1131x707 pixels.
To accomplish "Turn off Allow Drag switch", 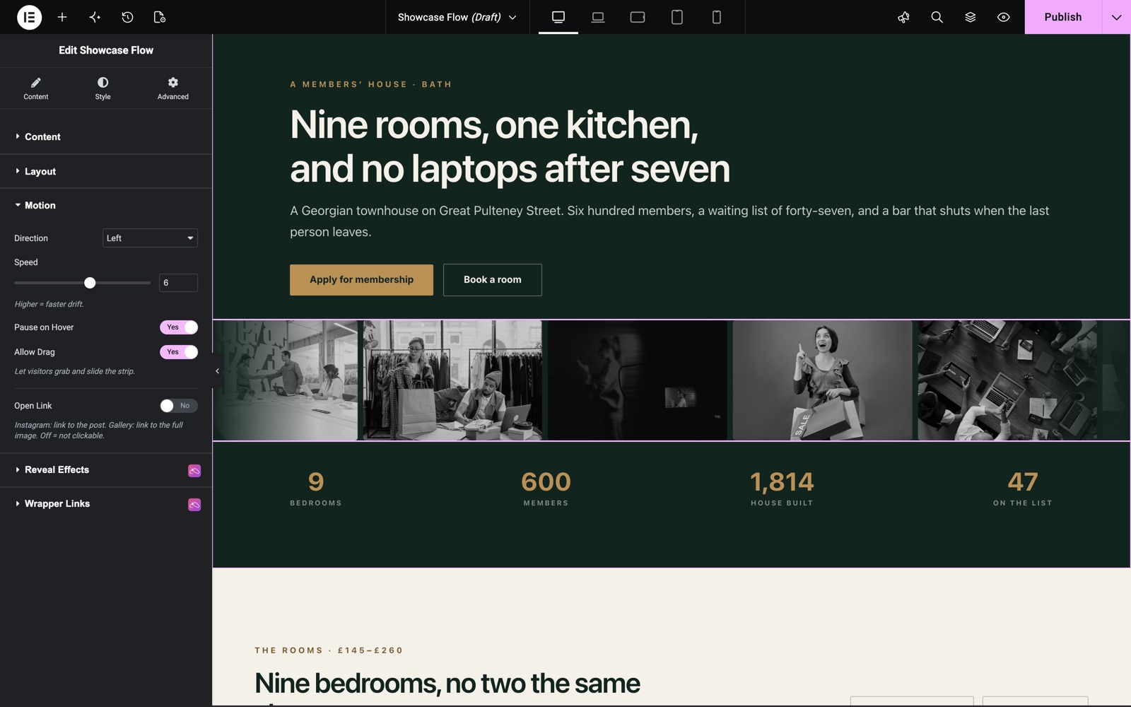I will pos(179,352).
